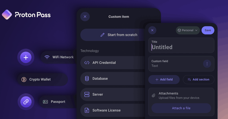Click the Untitled title input field
Viewport: 228px width, 119px height.
click(x=181, y=45)
